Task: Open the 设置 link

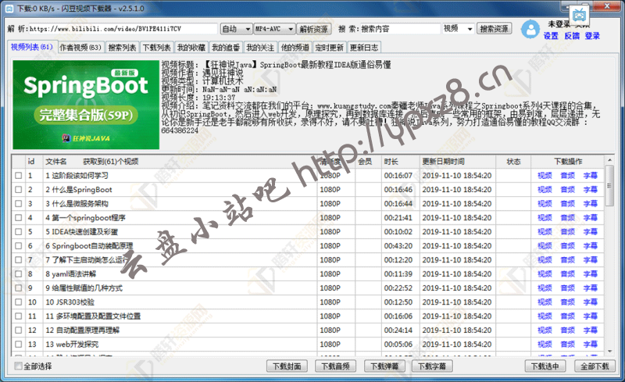Action: (x=551, y=36)
